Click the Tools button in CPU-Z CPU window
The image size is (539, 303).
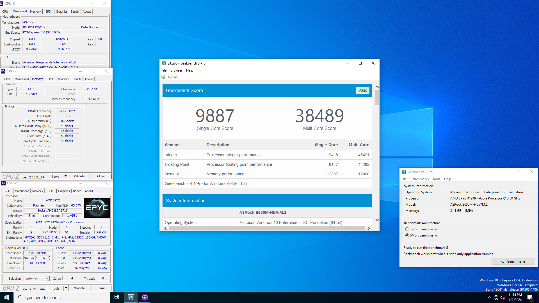[56, 288]
